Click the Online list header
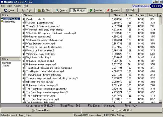This screenshot has height=117, width=163. (10, 15)
